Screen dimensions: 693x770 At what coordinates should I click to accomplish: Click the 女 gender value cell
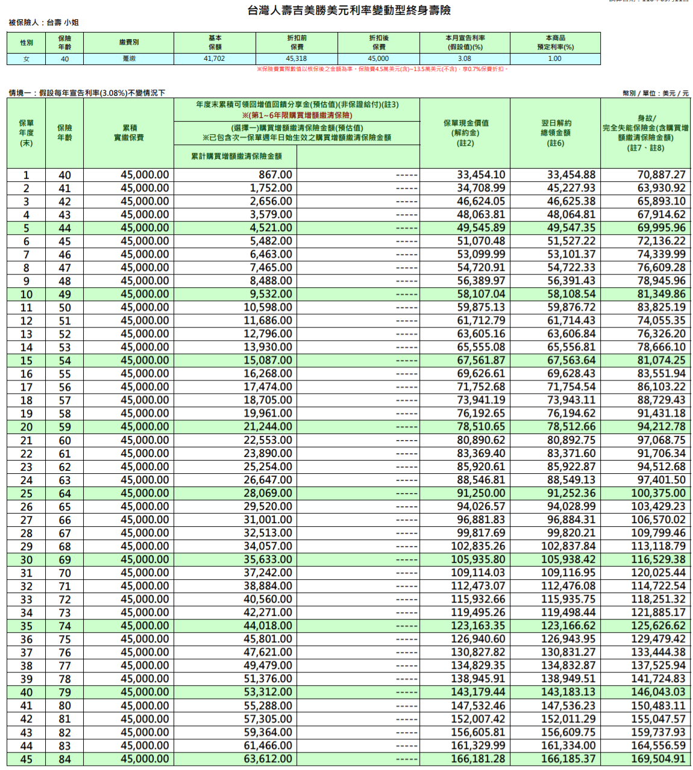point(27,59)
